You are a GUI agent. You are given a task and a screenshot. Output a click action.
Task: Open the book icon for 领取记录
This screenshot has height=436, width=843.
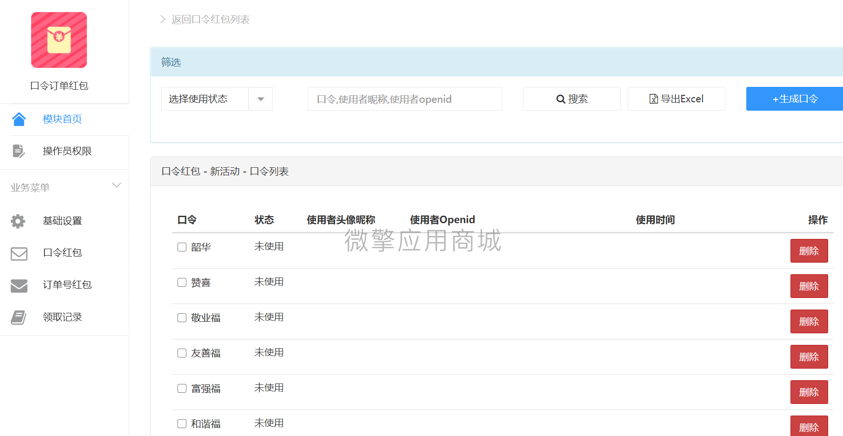[19, 317]
